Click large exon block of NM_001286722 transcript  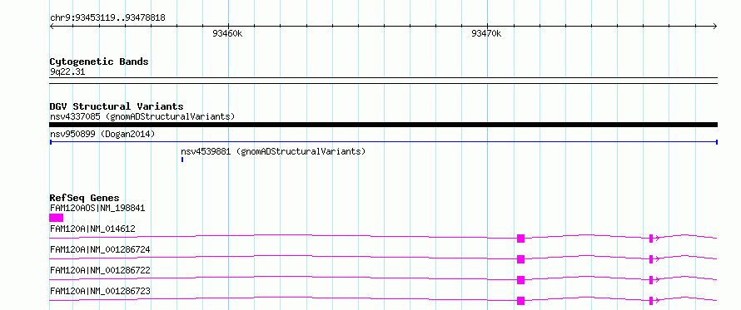click(520, 280)
